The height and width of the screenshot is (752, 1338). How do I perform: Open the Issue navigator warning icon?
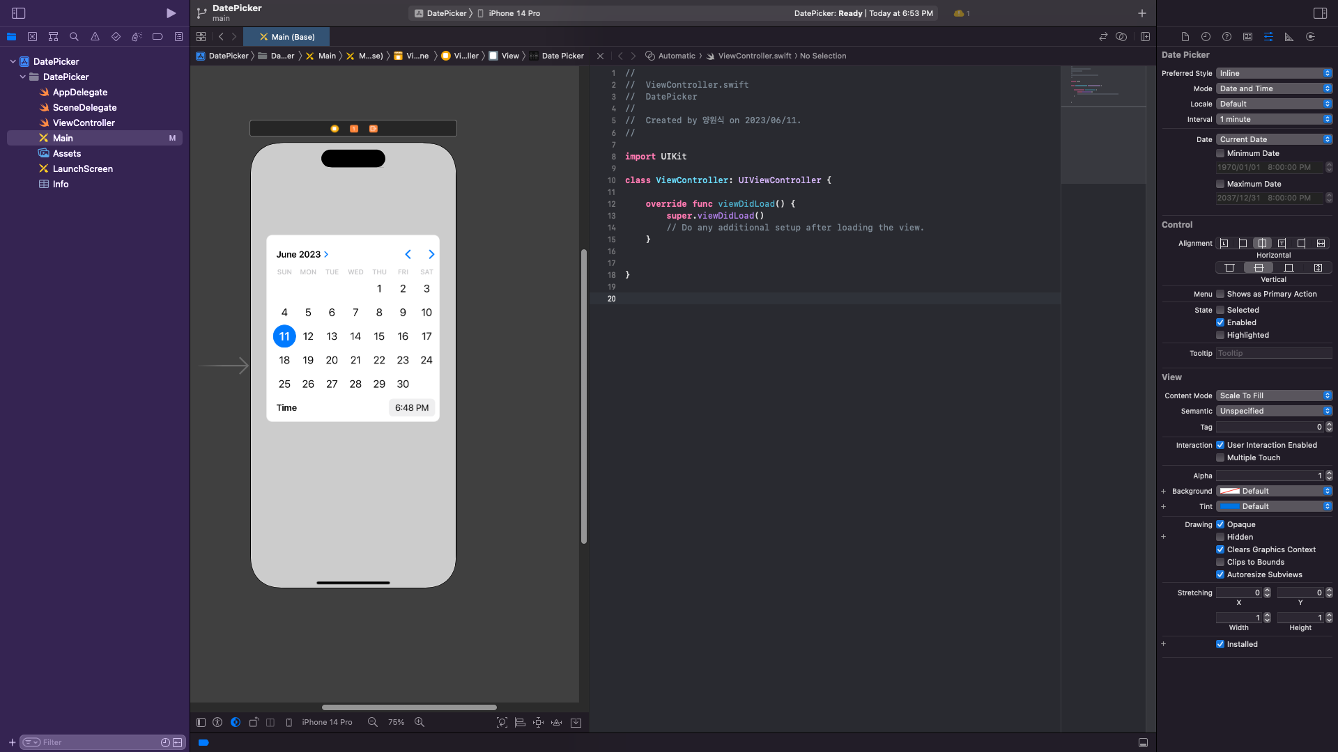95,37
